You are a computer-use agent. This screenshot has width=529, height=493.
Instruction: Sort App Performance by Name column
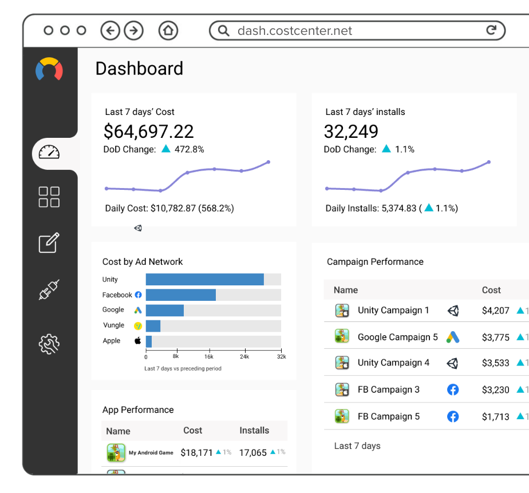118,431
